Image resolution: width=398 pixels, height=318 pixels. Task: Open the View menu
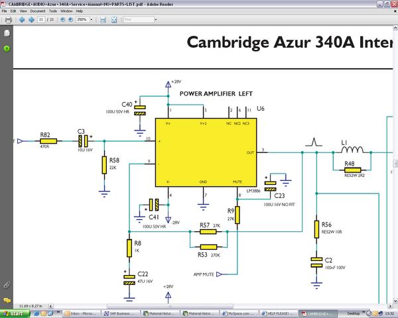point(23,11)
